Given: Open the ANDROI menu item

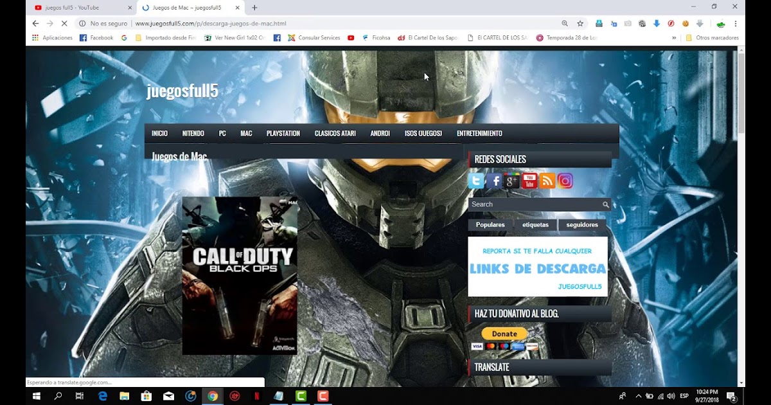Looking at the screenshot, I should [x=380, y=134].
